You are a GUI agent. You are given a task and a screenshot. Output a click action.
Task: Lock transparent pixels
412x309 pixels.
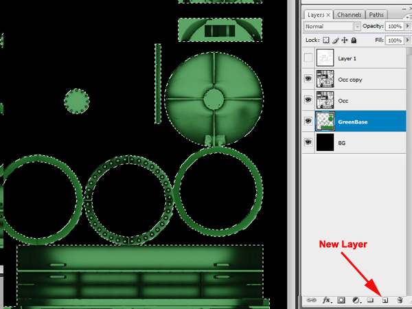tap(325, 41)
